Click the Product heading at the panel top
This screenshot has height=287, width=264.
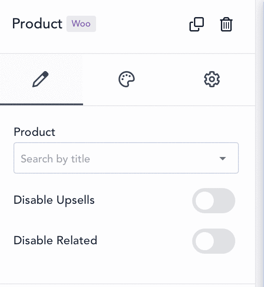tap(37, 24)
